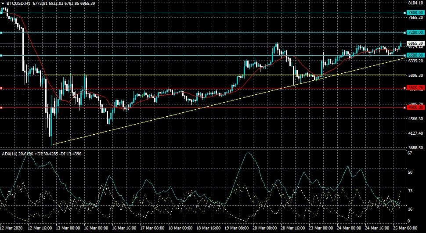Click the ADX scale value 33
Image resolution: width=426 pixels, height=233 pixels.
[410, 191]
